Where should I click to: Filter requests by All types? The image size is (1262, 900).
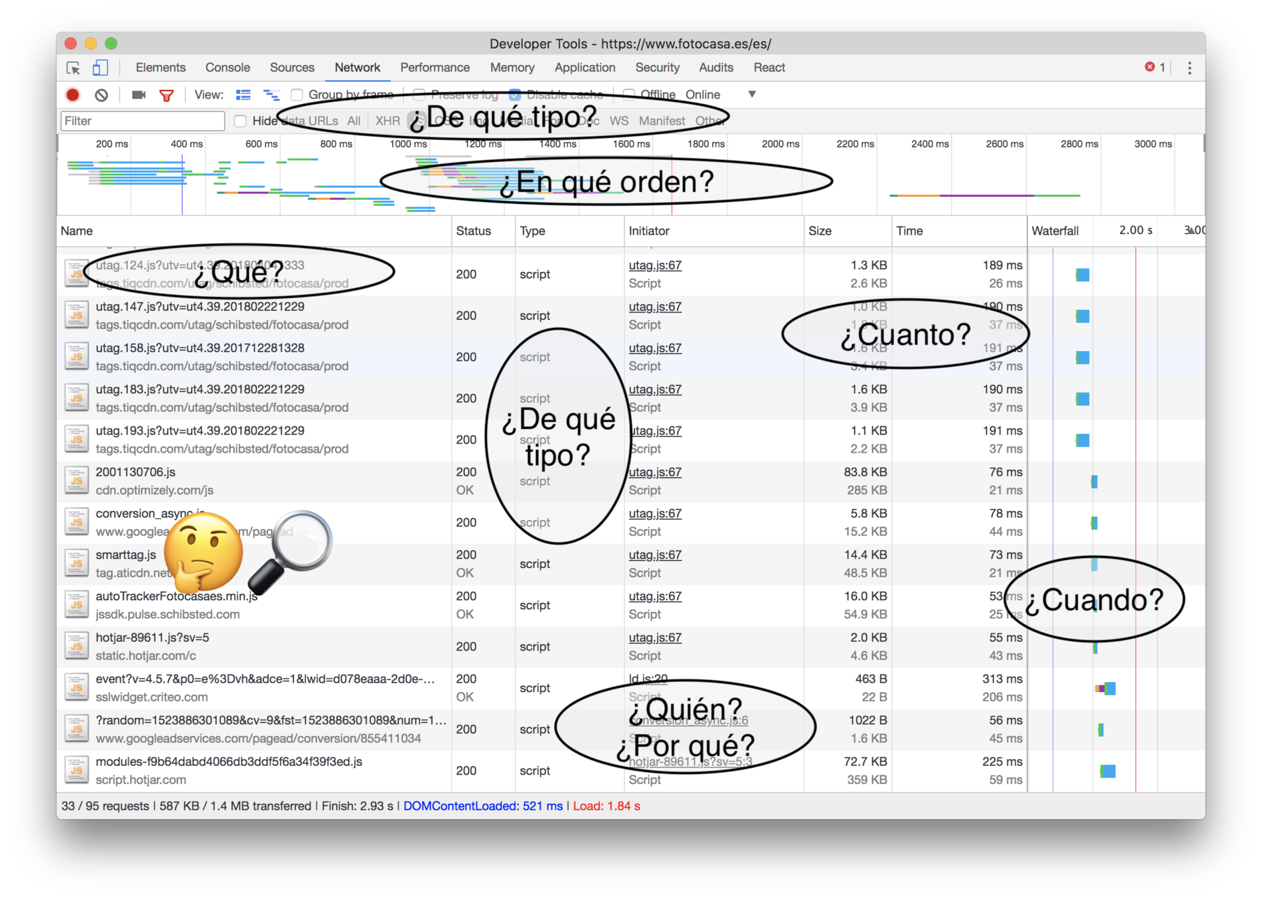point(354,121)
